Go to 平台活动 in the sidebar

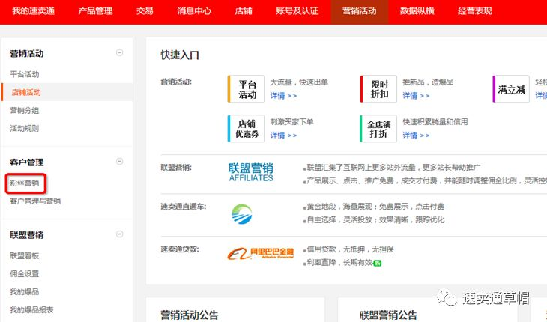tap(25, 74)
